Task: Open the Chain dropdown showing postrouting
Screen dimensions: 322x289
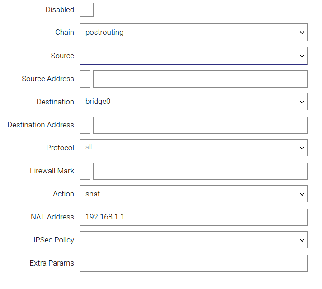Action: 193,33
